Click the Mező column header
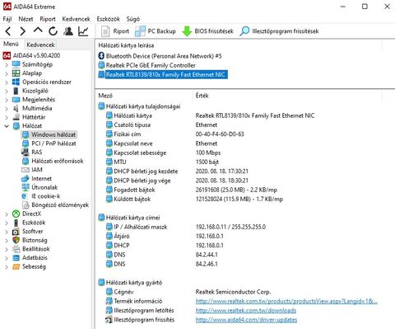 click(105, 96)
